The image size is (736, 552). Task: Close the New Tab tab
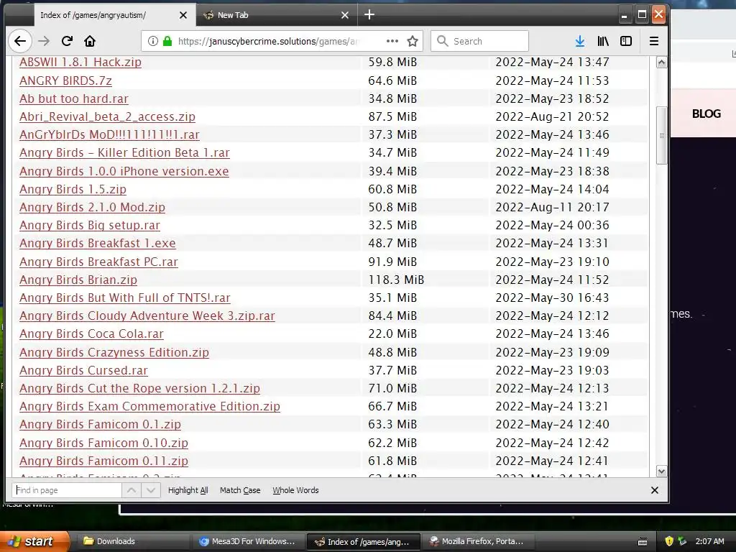point(345,15)
